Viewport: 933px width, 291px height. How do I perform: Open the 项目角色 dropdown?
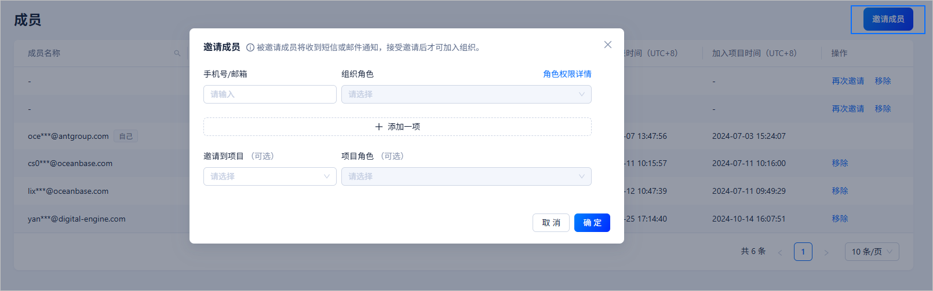(x=466, y=176)
